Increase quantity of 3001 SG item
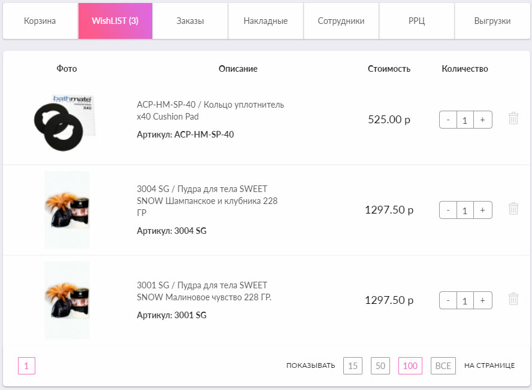The width and height of the screenshot is (532, 390). pyautogui.click(x=482, y=300)
